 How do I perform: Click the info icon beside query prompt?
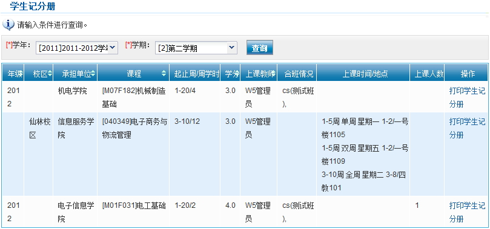click(x=8, y=24)
